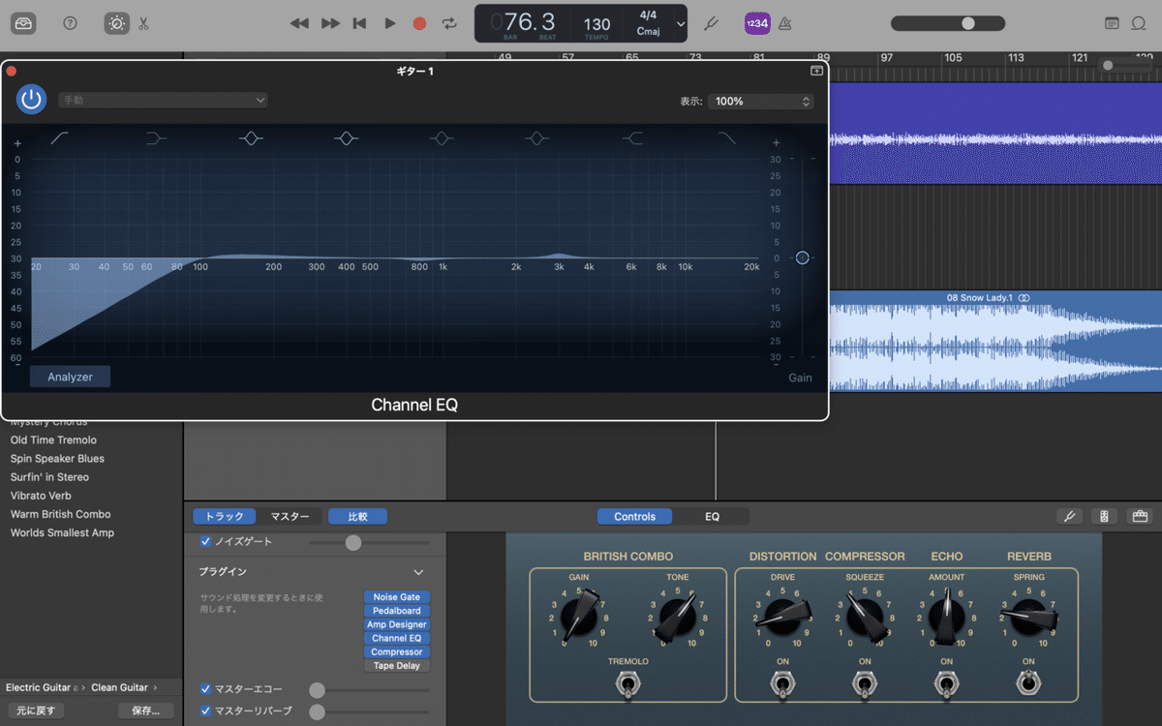Toggle the 1234 Count-in button
Viewport: 1162px width, 726px height.
click(x=757, y=23)
